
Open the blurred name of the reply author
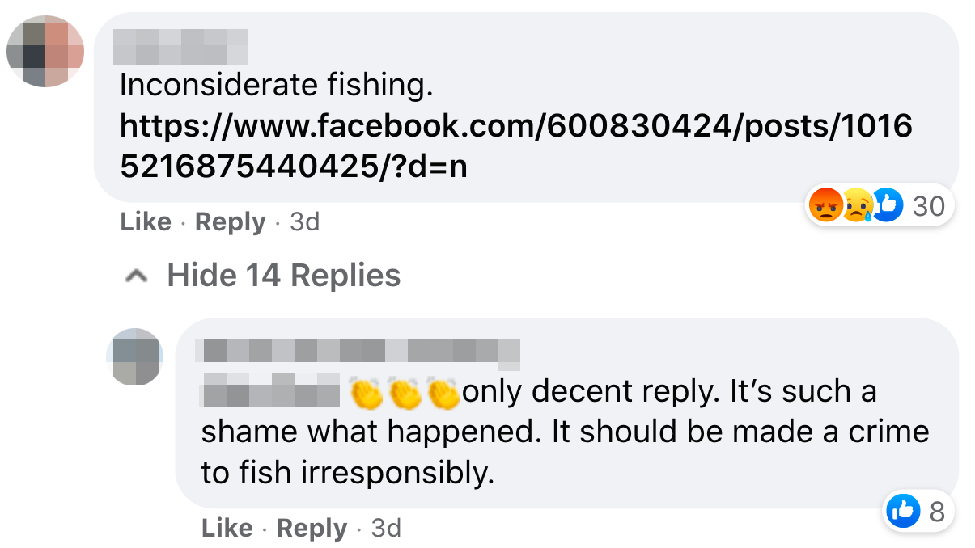click(x=359, y=354)
